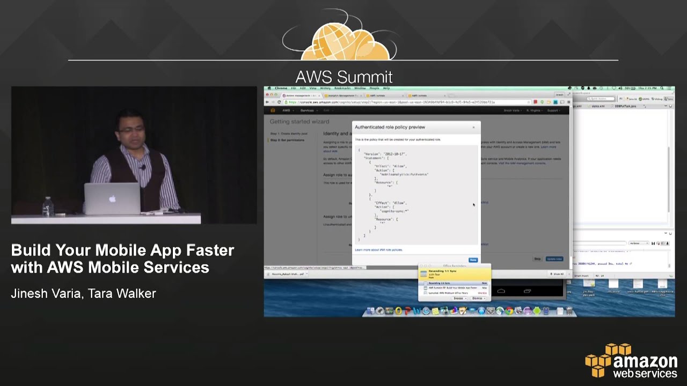
Task: Click the "Version": "2012-10-17" policy line
Action: 385,154
